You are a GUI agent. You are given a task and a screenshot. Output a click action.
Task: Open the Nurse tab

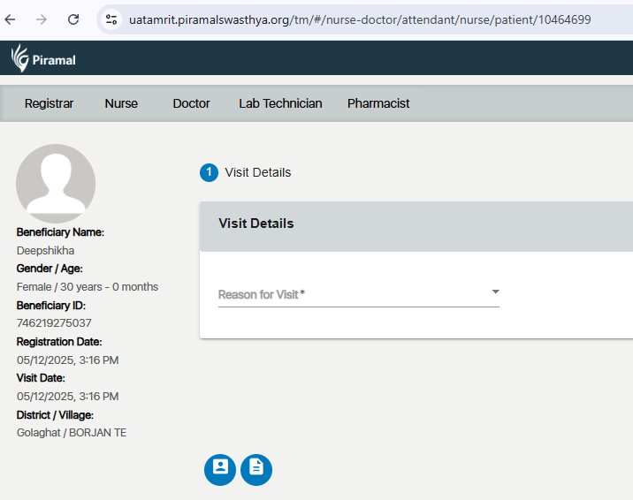(121, 103)
